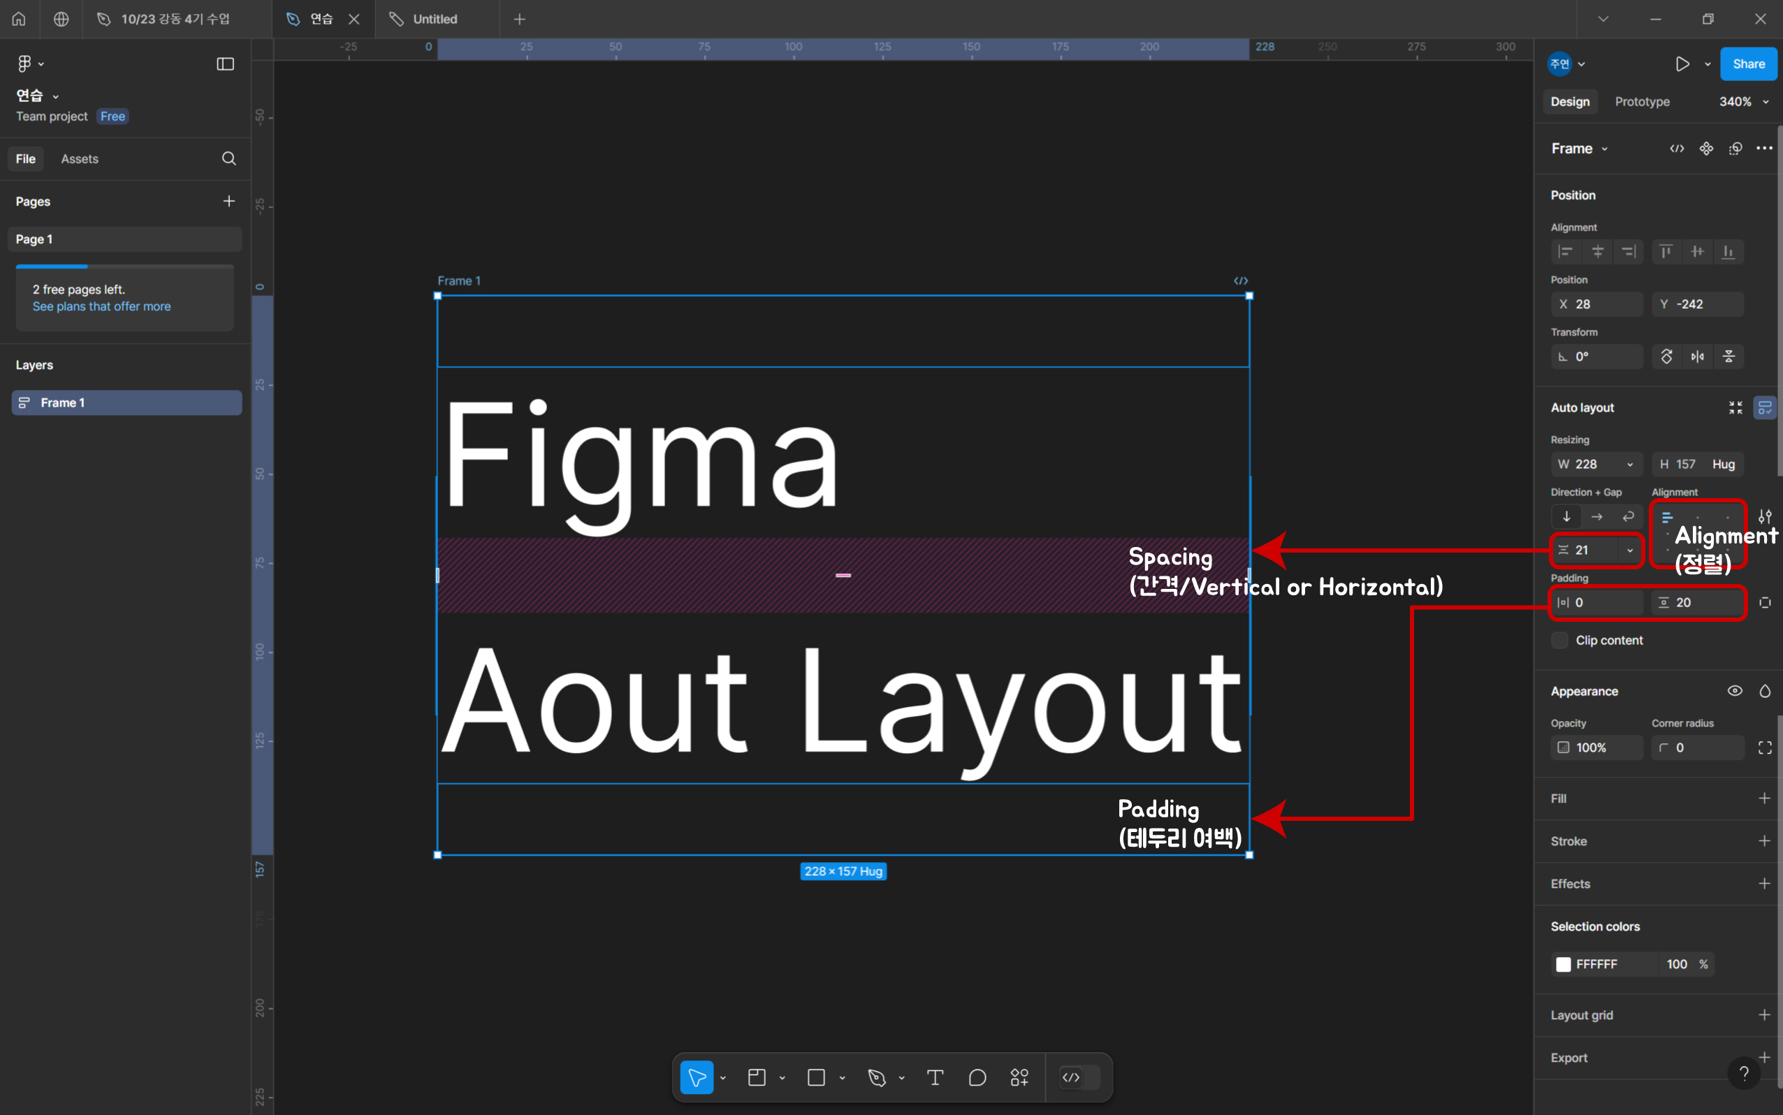
Task: Enable the Clip content checkbox
Action: coord(1559,640)
